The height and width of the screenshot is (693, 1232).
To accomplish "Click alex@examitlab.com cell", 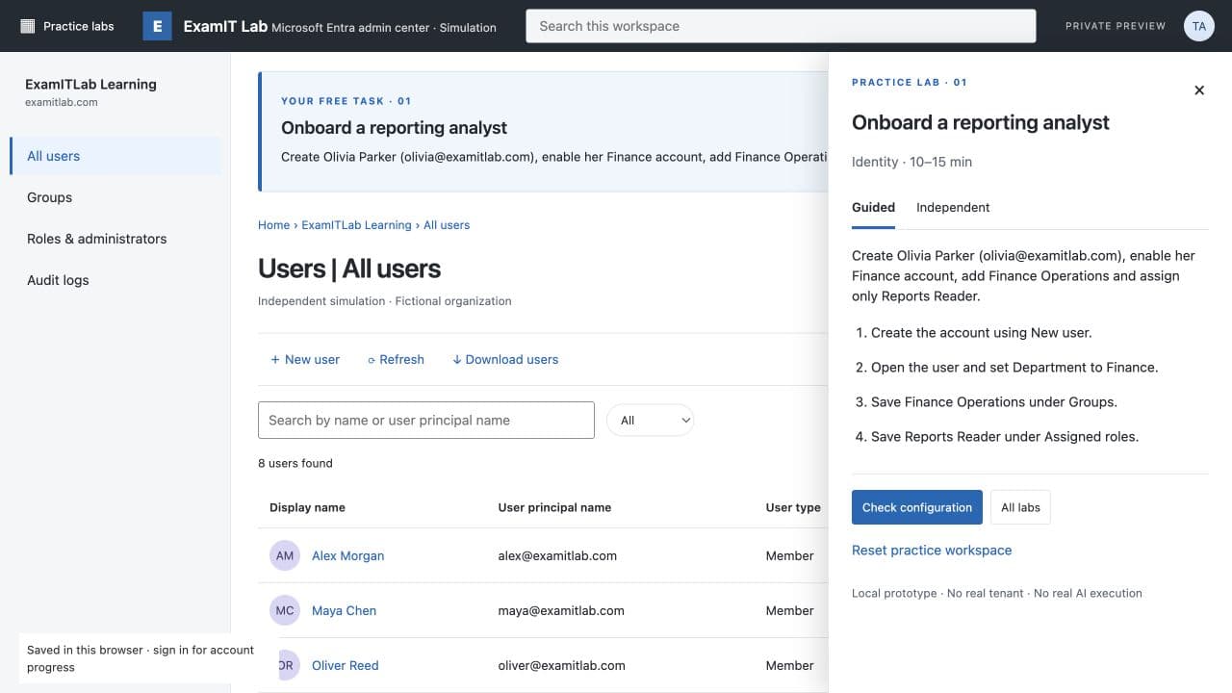I will click(x=557, y=555).
